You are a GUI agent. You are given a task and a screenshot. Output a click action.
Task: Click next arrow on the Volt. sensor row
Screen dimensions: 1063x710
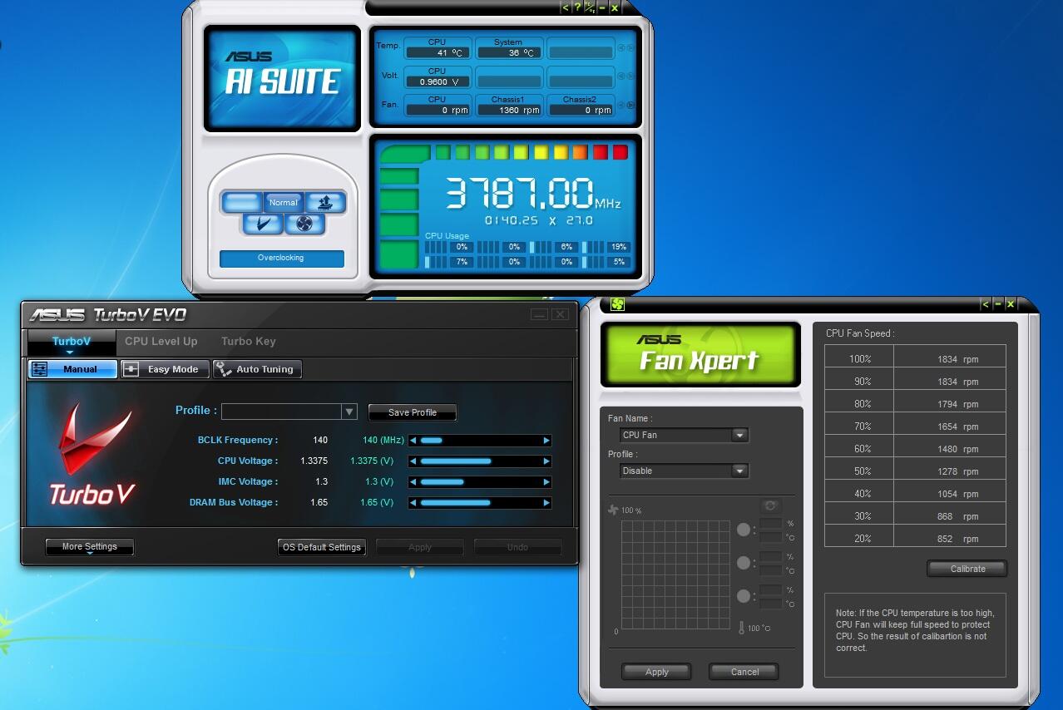630,76
